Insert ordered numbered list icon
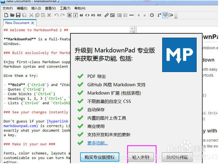 pyautogui.click(x=126, y=15)
